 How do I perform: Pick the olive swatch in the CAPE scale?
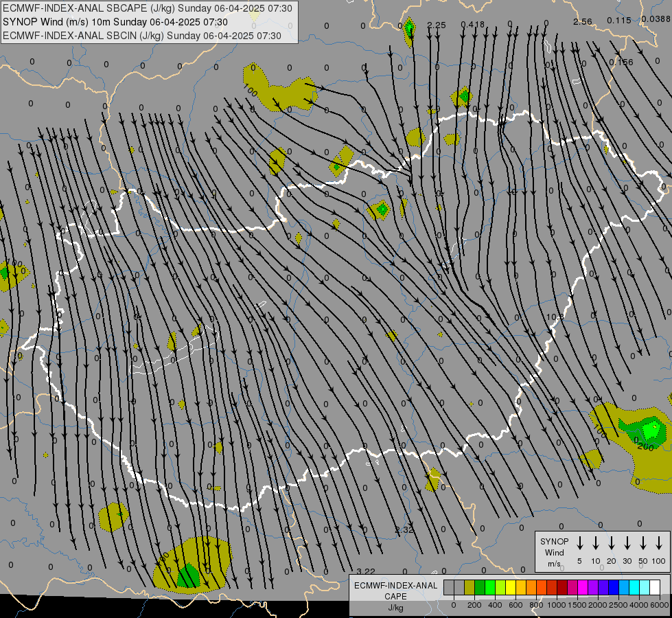pyautogui.click(x=470, y=587)
